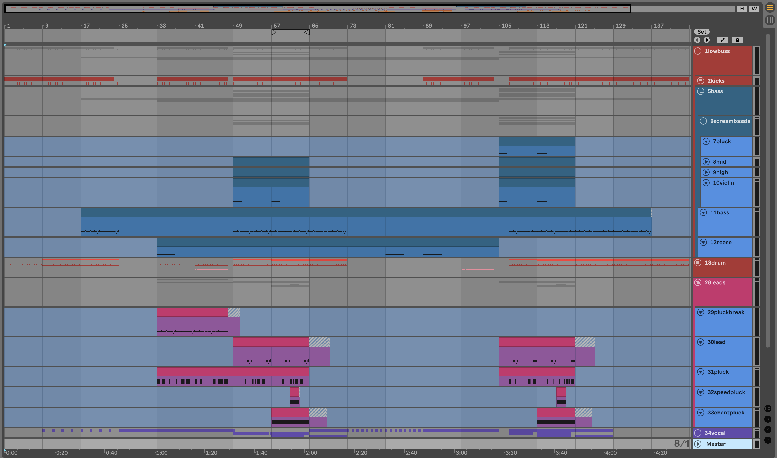The height and width of the screenshot is (458, 777).
Task: Click the lock envelopes icon
Action: point(737,40)
